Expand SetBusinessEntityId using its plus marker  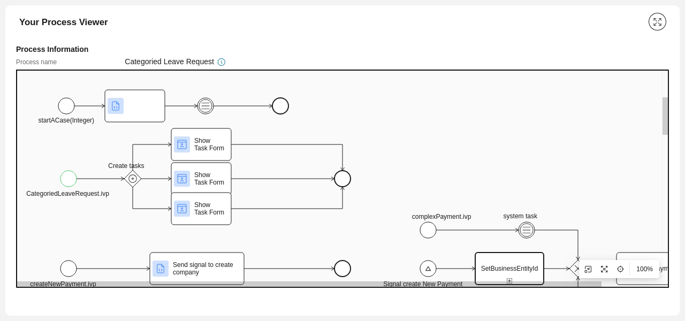click(509, 280)
